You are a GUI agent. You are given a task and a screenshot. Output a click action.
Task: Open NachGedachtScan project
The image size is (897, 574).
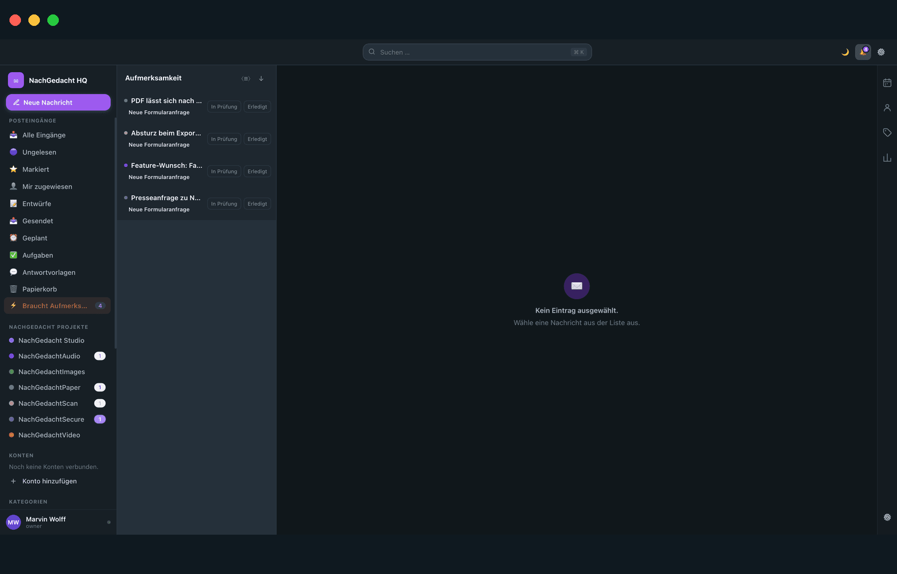point(58,403)
